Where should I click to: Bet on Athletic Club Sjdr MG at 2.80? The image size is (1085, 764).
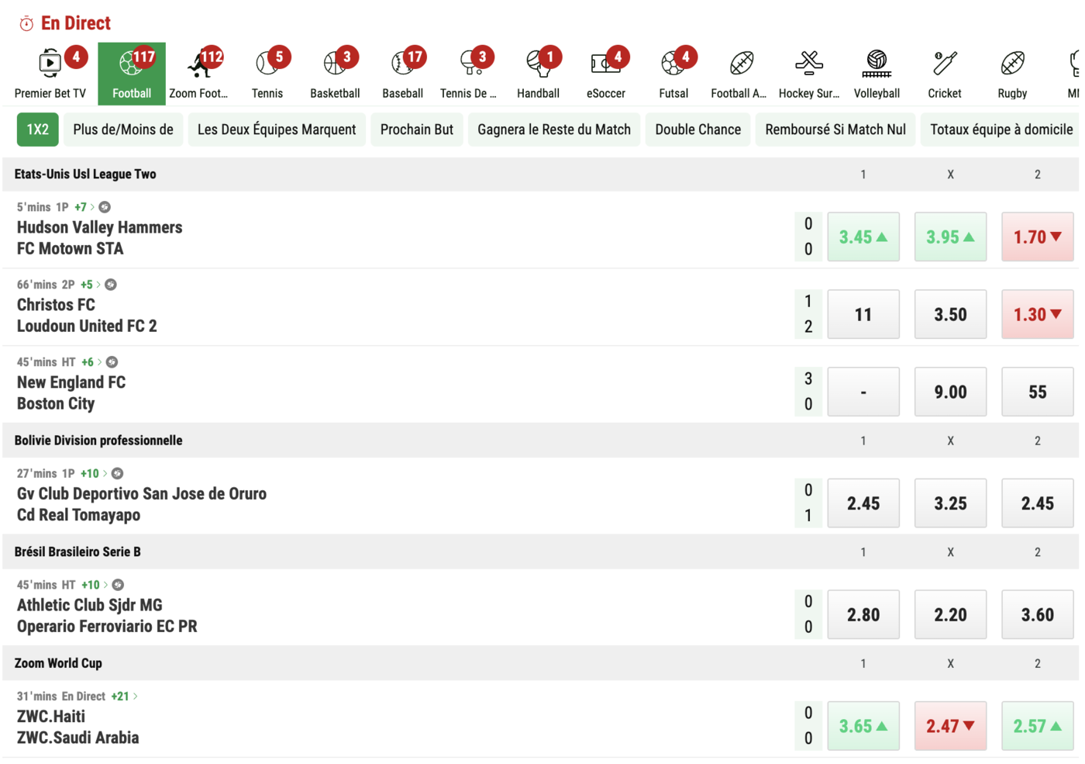(x=863, y=614)
